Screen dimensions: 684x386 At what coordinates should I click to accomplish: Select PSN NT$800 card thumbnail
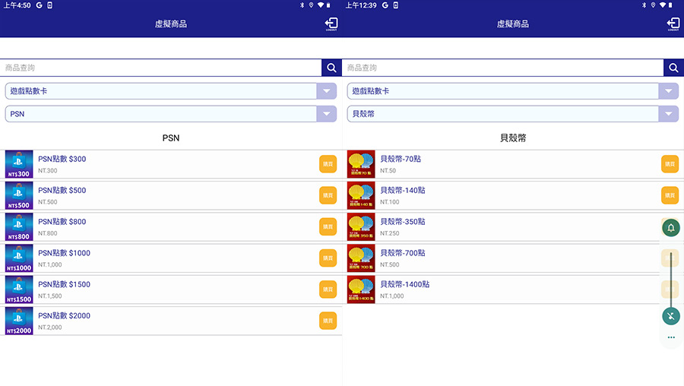click(19, 226)
